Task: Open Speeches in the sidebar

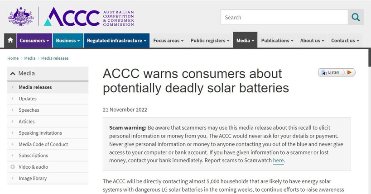Action: (x=29, y=110)
